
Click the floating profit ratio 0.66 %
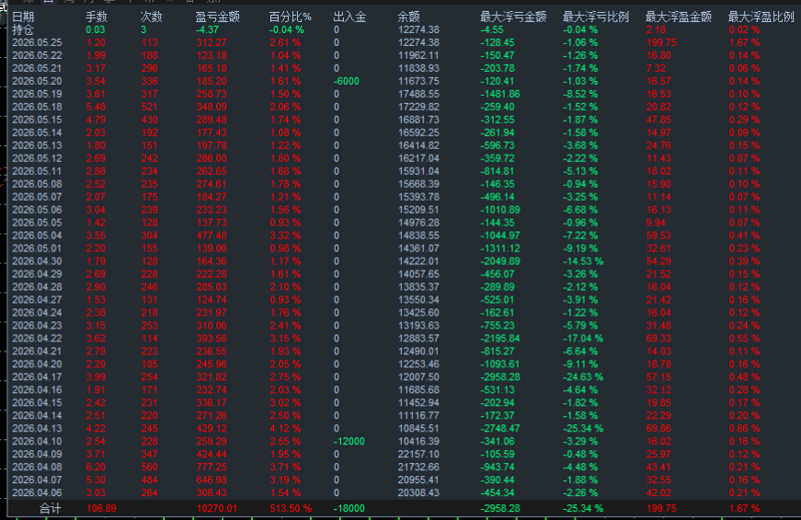click(x=744, y=429)
